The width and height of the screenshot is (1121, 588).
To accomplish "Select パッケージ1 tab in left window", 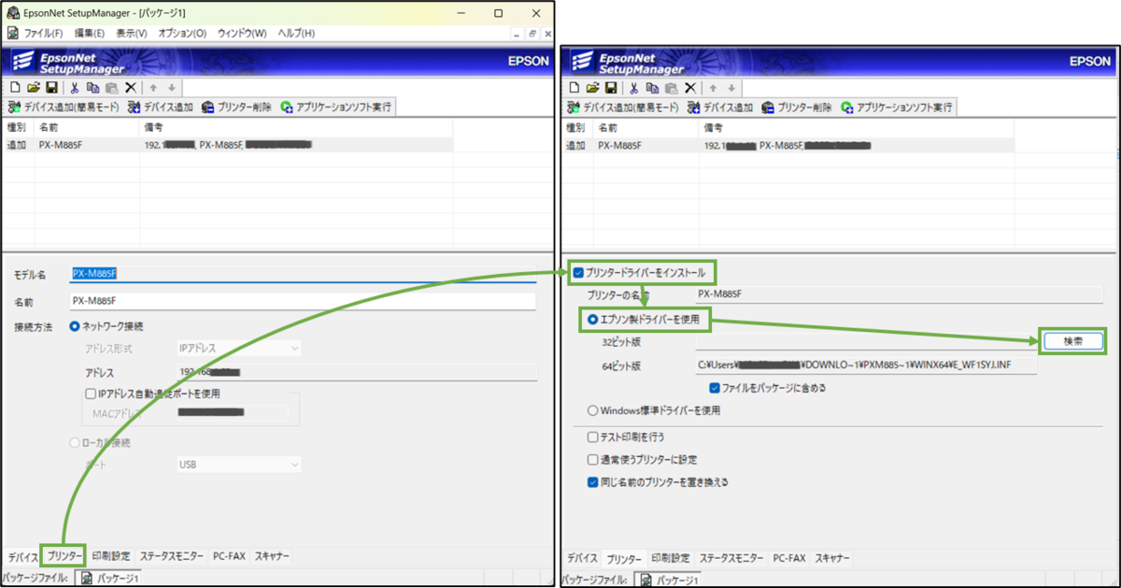I will pyautogui.click(x=110, y=579).
